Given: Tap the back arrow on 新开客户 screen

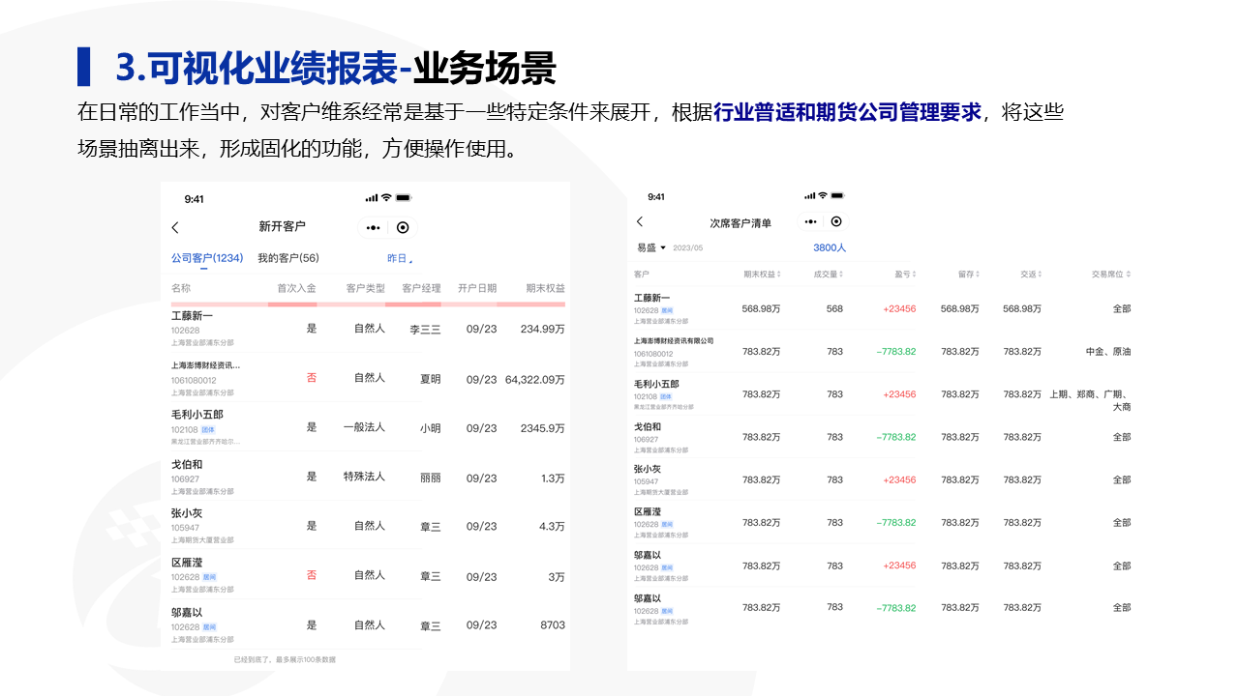Looking at the screenshot, I should (175, 227).
